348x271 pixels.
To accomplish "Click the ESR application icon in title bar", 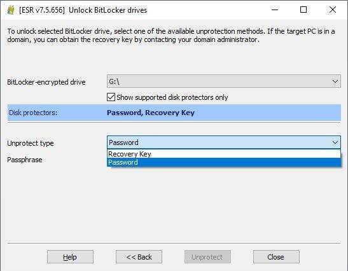I will (x=11, y=10).
